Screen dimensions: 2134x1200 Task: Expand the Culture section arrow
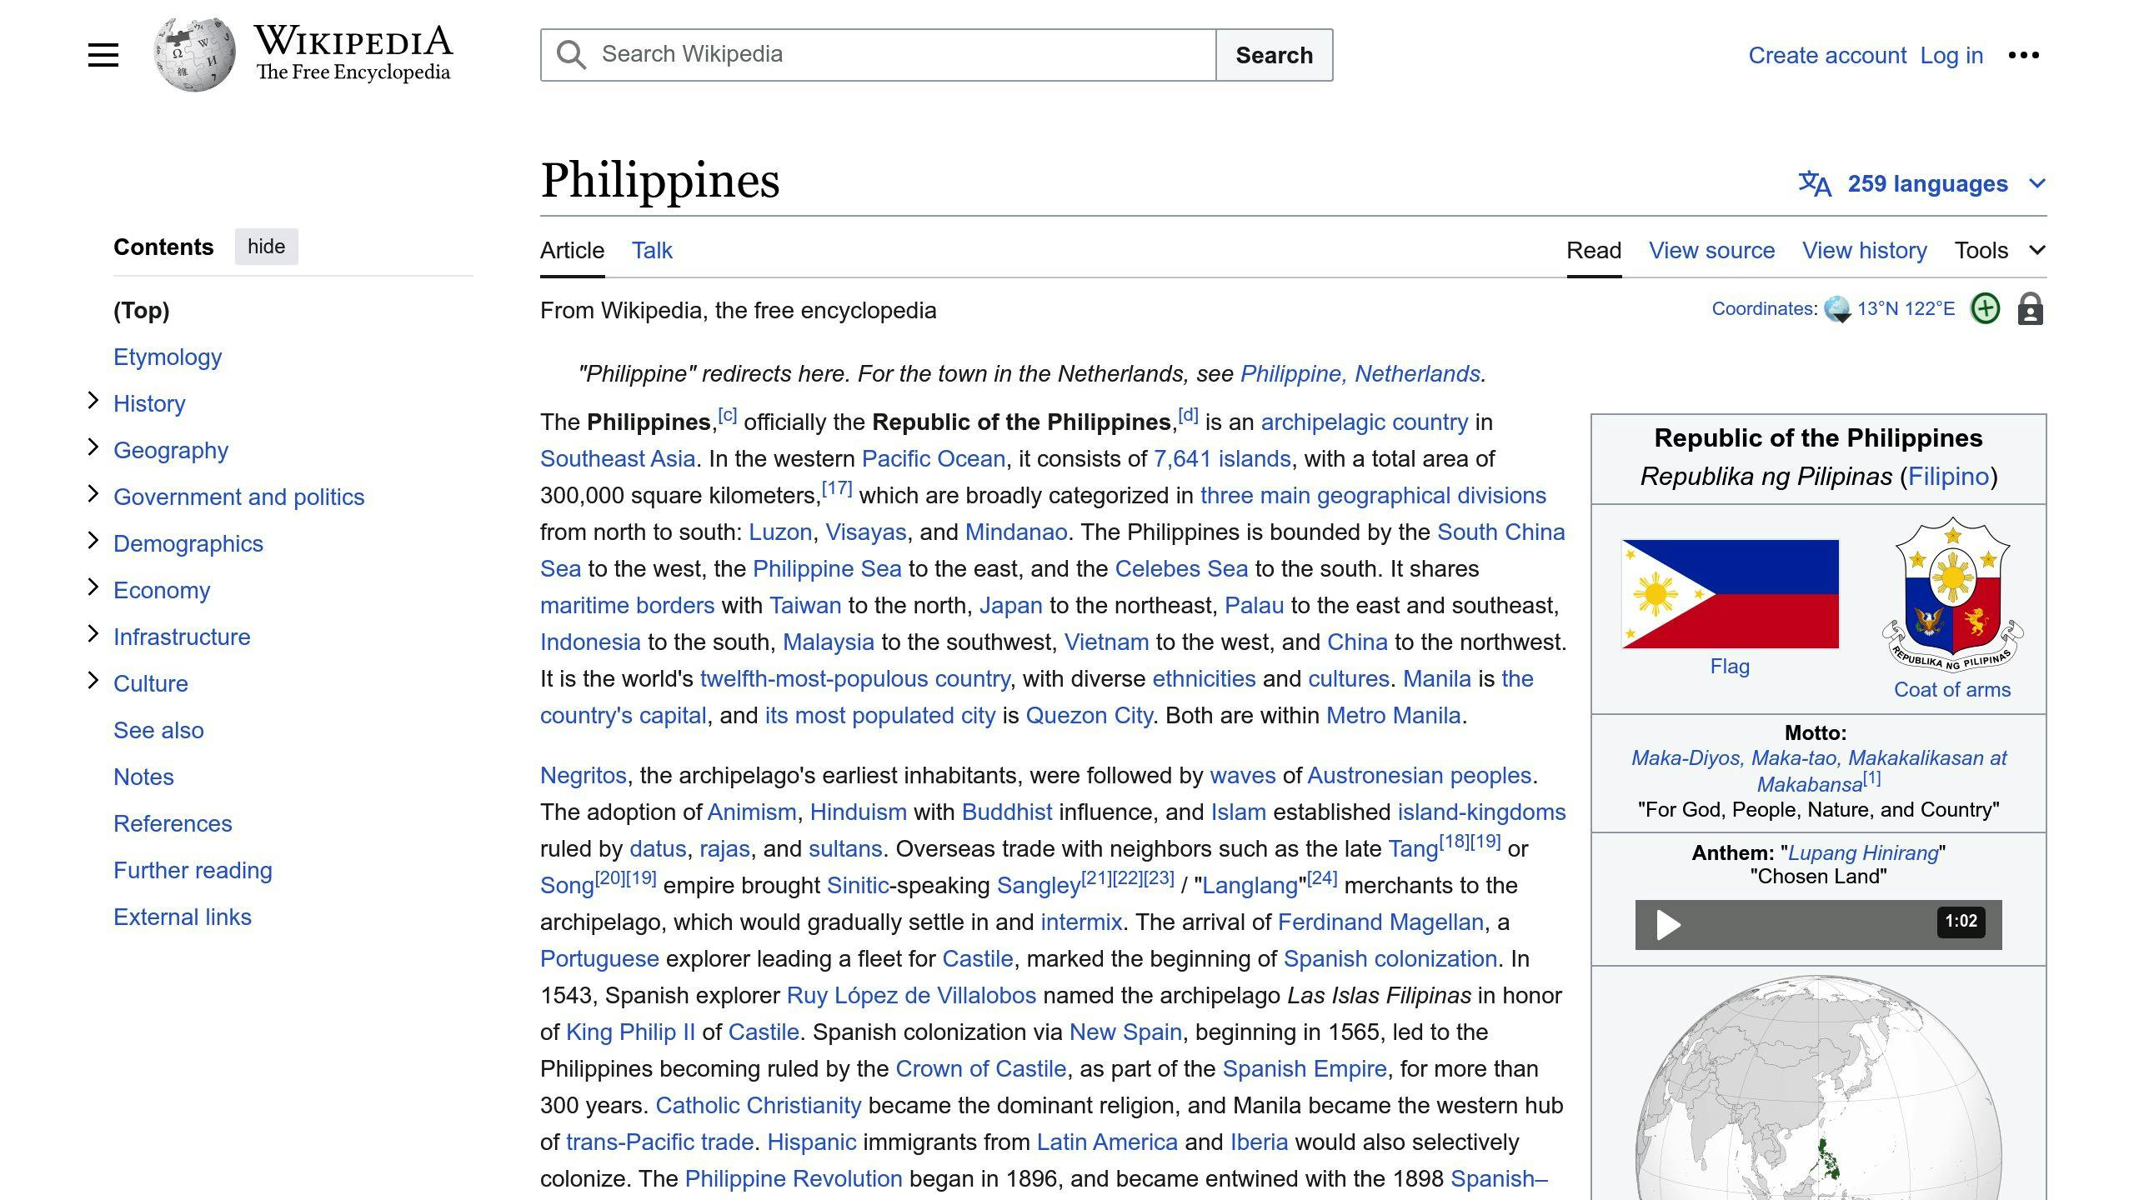click(x=93, y=682)
